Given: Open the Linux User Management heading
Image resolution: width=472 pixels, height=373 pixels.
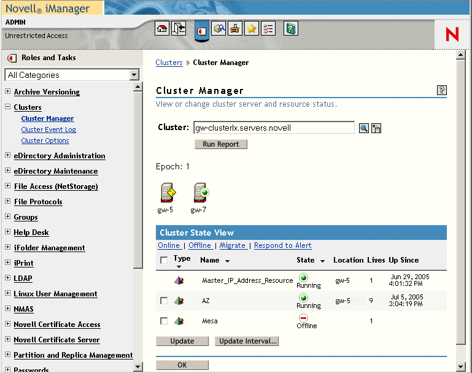Looking at the screenshot, I should tap(55, 294).
